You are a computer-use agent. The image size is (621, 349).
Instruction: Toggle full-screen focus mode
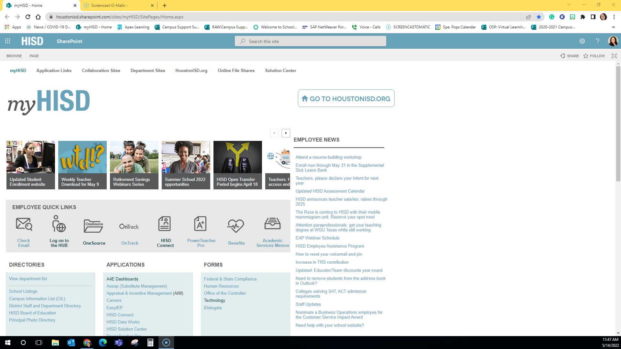614,56
